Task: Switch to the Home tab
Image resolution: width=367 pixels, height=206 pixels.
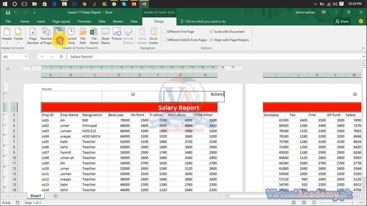Action: (25, 21)
